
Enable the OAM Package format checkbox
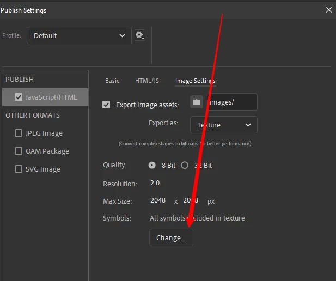coord(19,151)
